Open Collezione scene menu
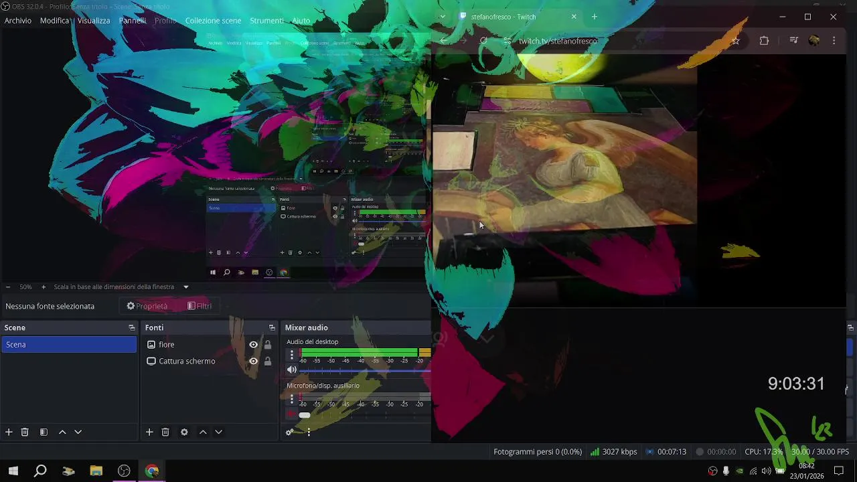The image size is (857, 482). coord(213,21)
